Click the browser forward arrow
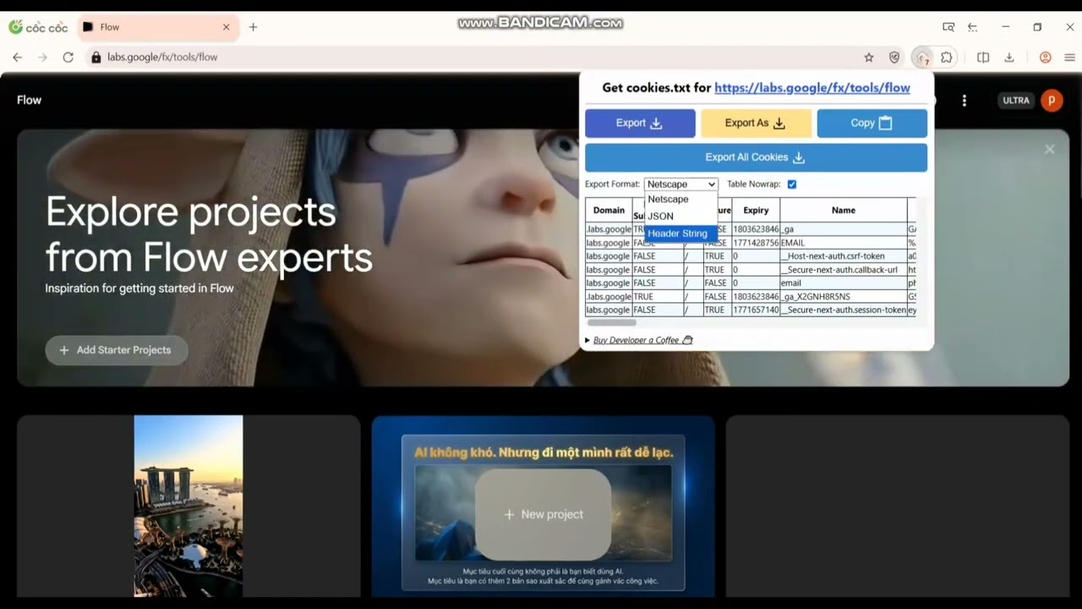This screenshot has height=609, width=1082. pyautogui.click(x=42, y=58)
